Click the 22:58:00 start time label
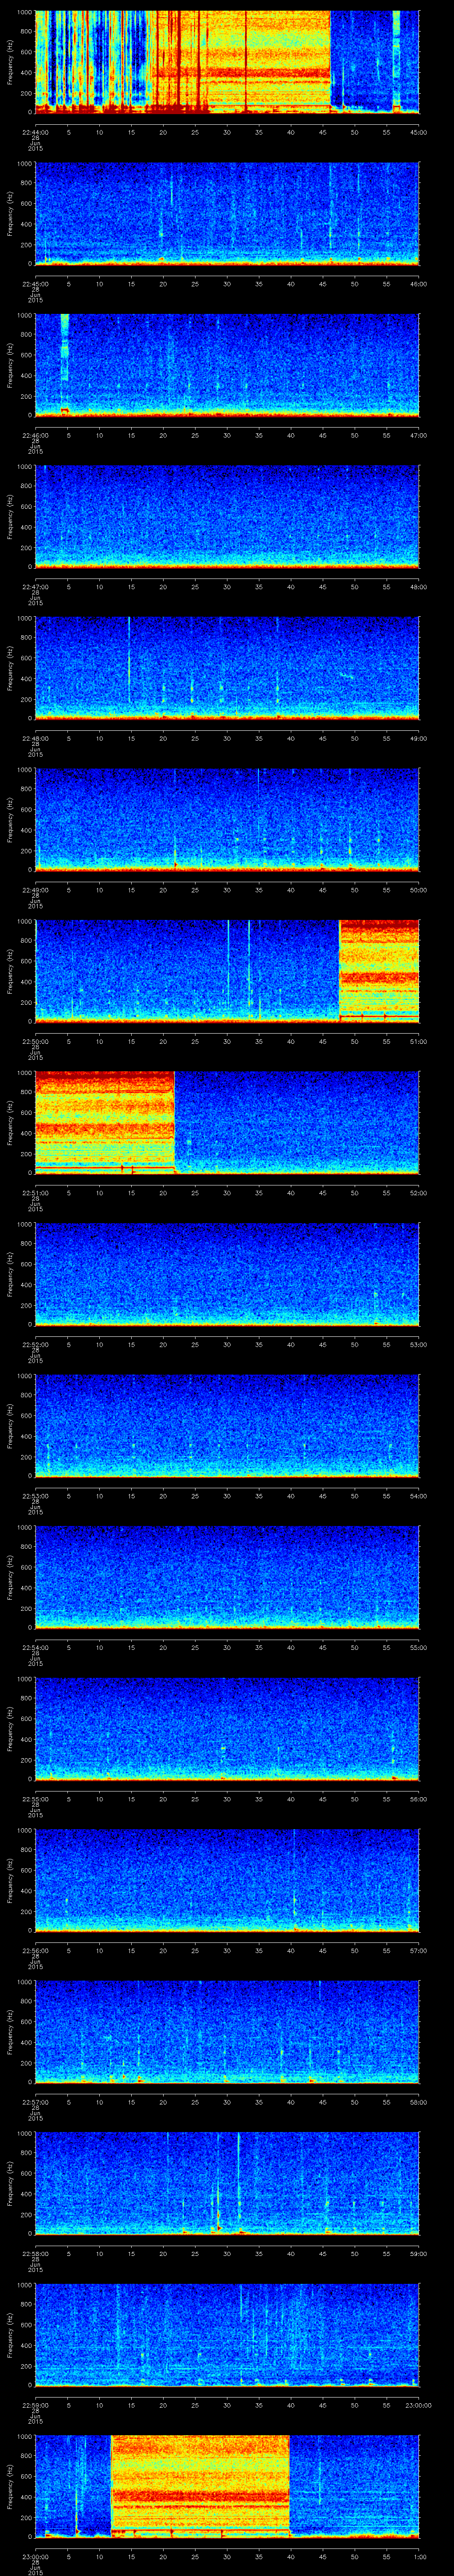Image resolution: width=454 pixels, height=2576 pixels. pos(36,2253)
